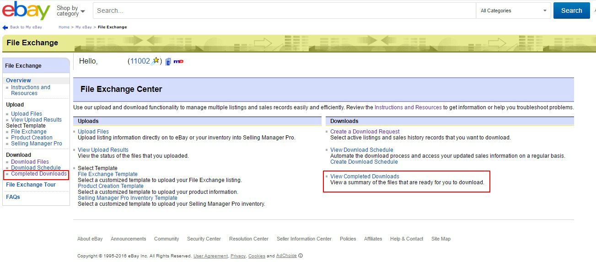Choose File Exchange template in the sidebar
Viewport: 596px width, 262px height.
pos(29,132)
